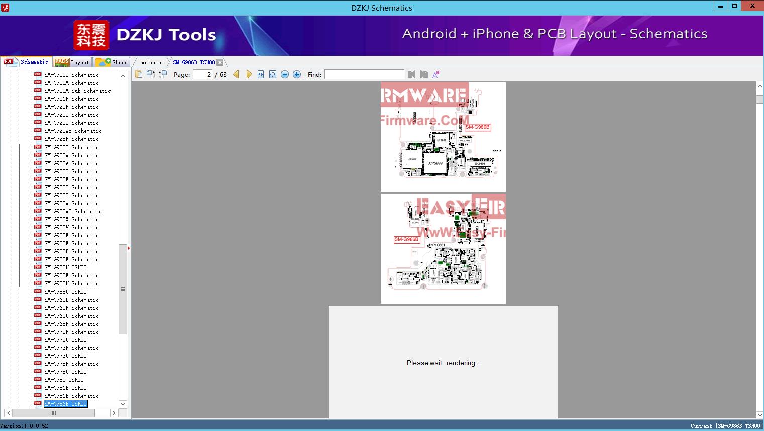This screenshot has height=431, width=764.
Task: Click tree horizontal scroll right arrow
Action: click(114, 413)
